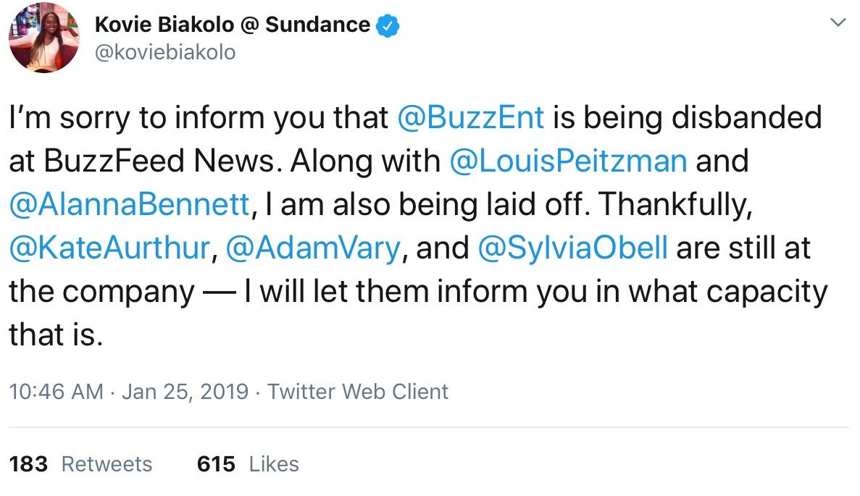Go to @KateAurthur's profile
The height and width of the screenshot is (496, 860).
point(109,248)
